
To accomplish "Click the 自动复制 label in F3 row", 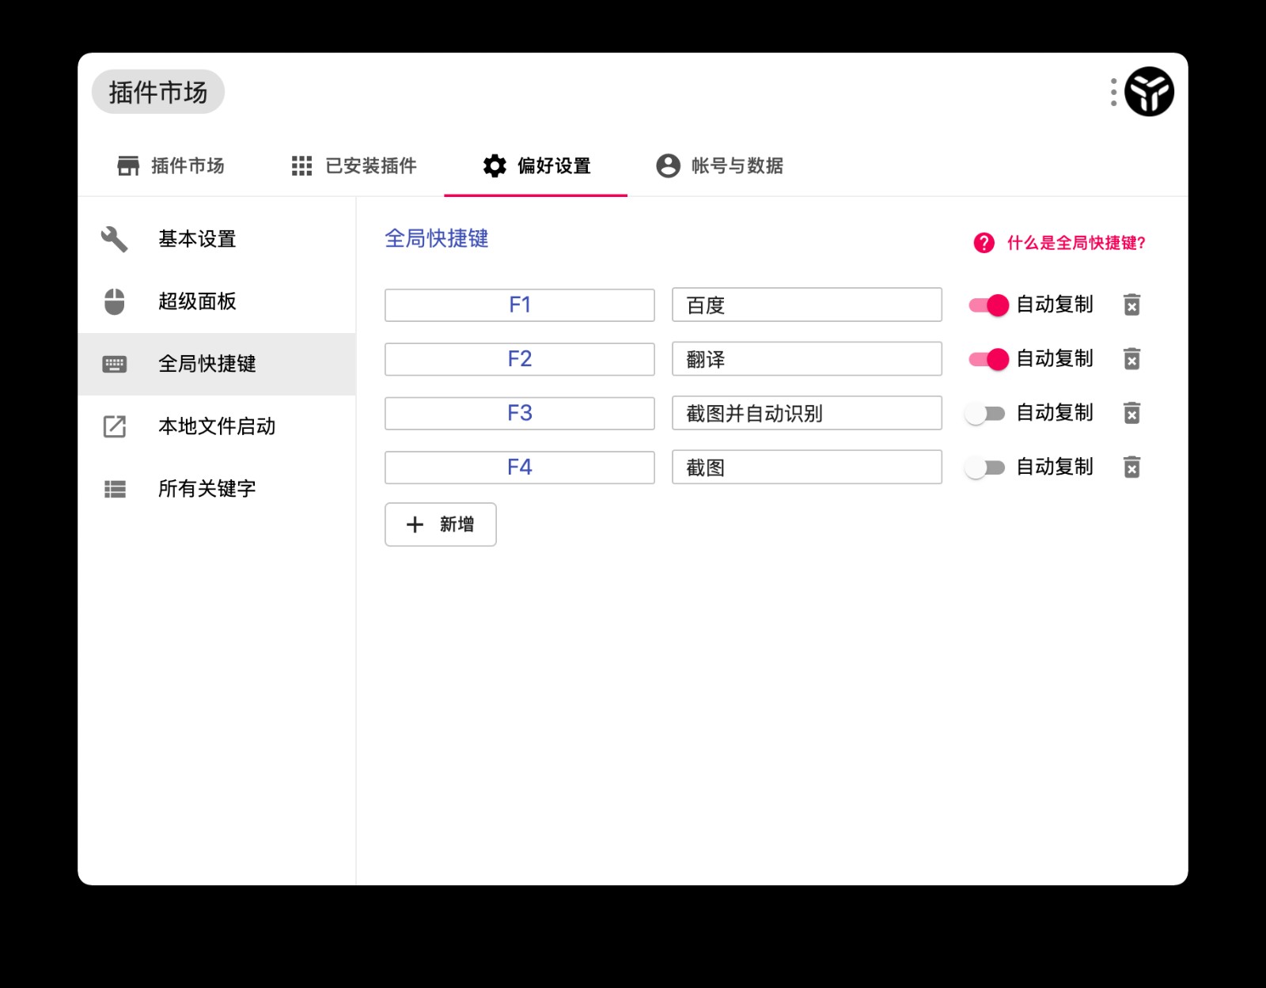I will [1055, 413].
